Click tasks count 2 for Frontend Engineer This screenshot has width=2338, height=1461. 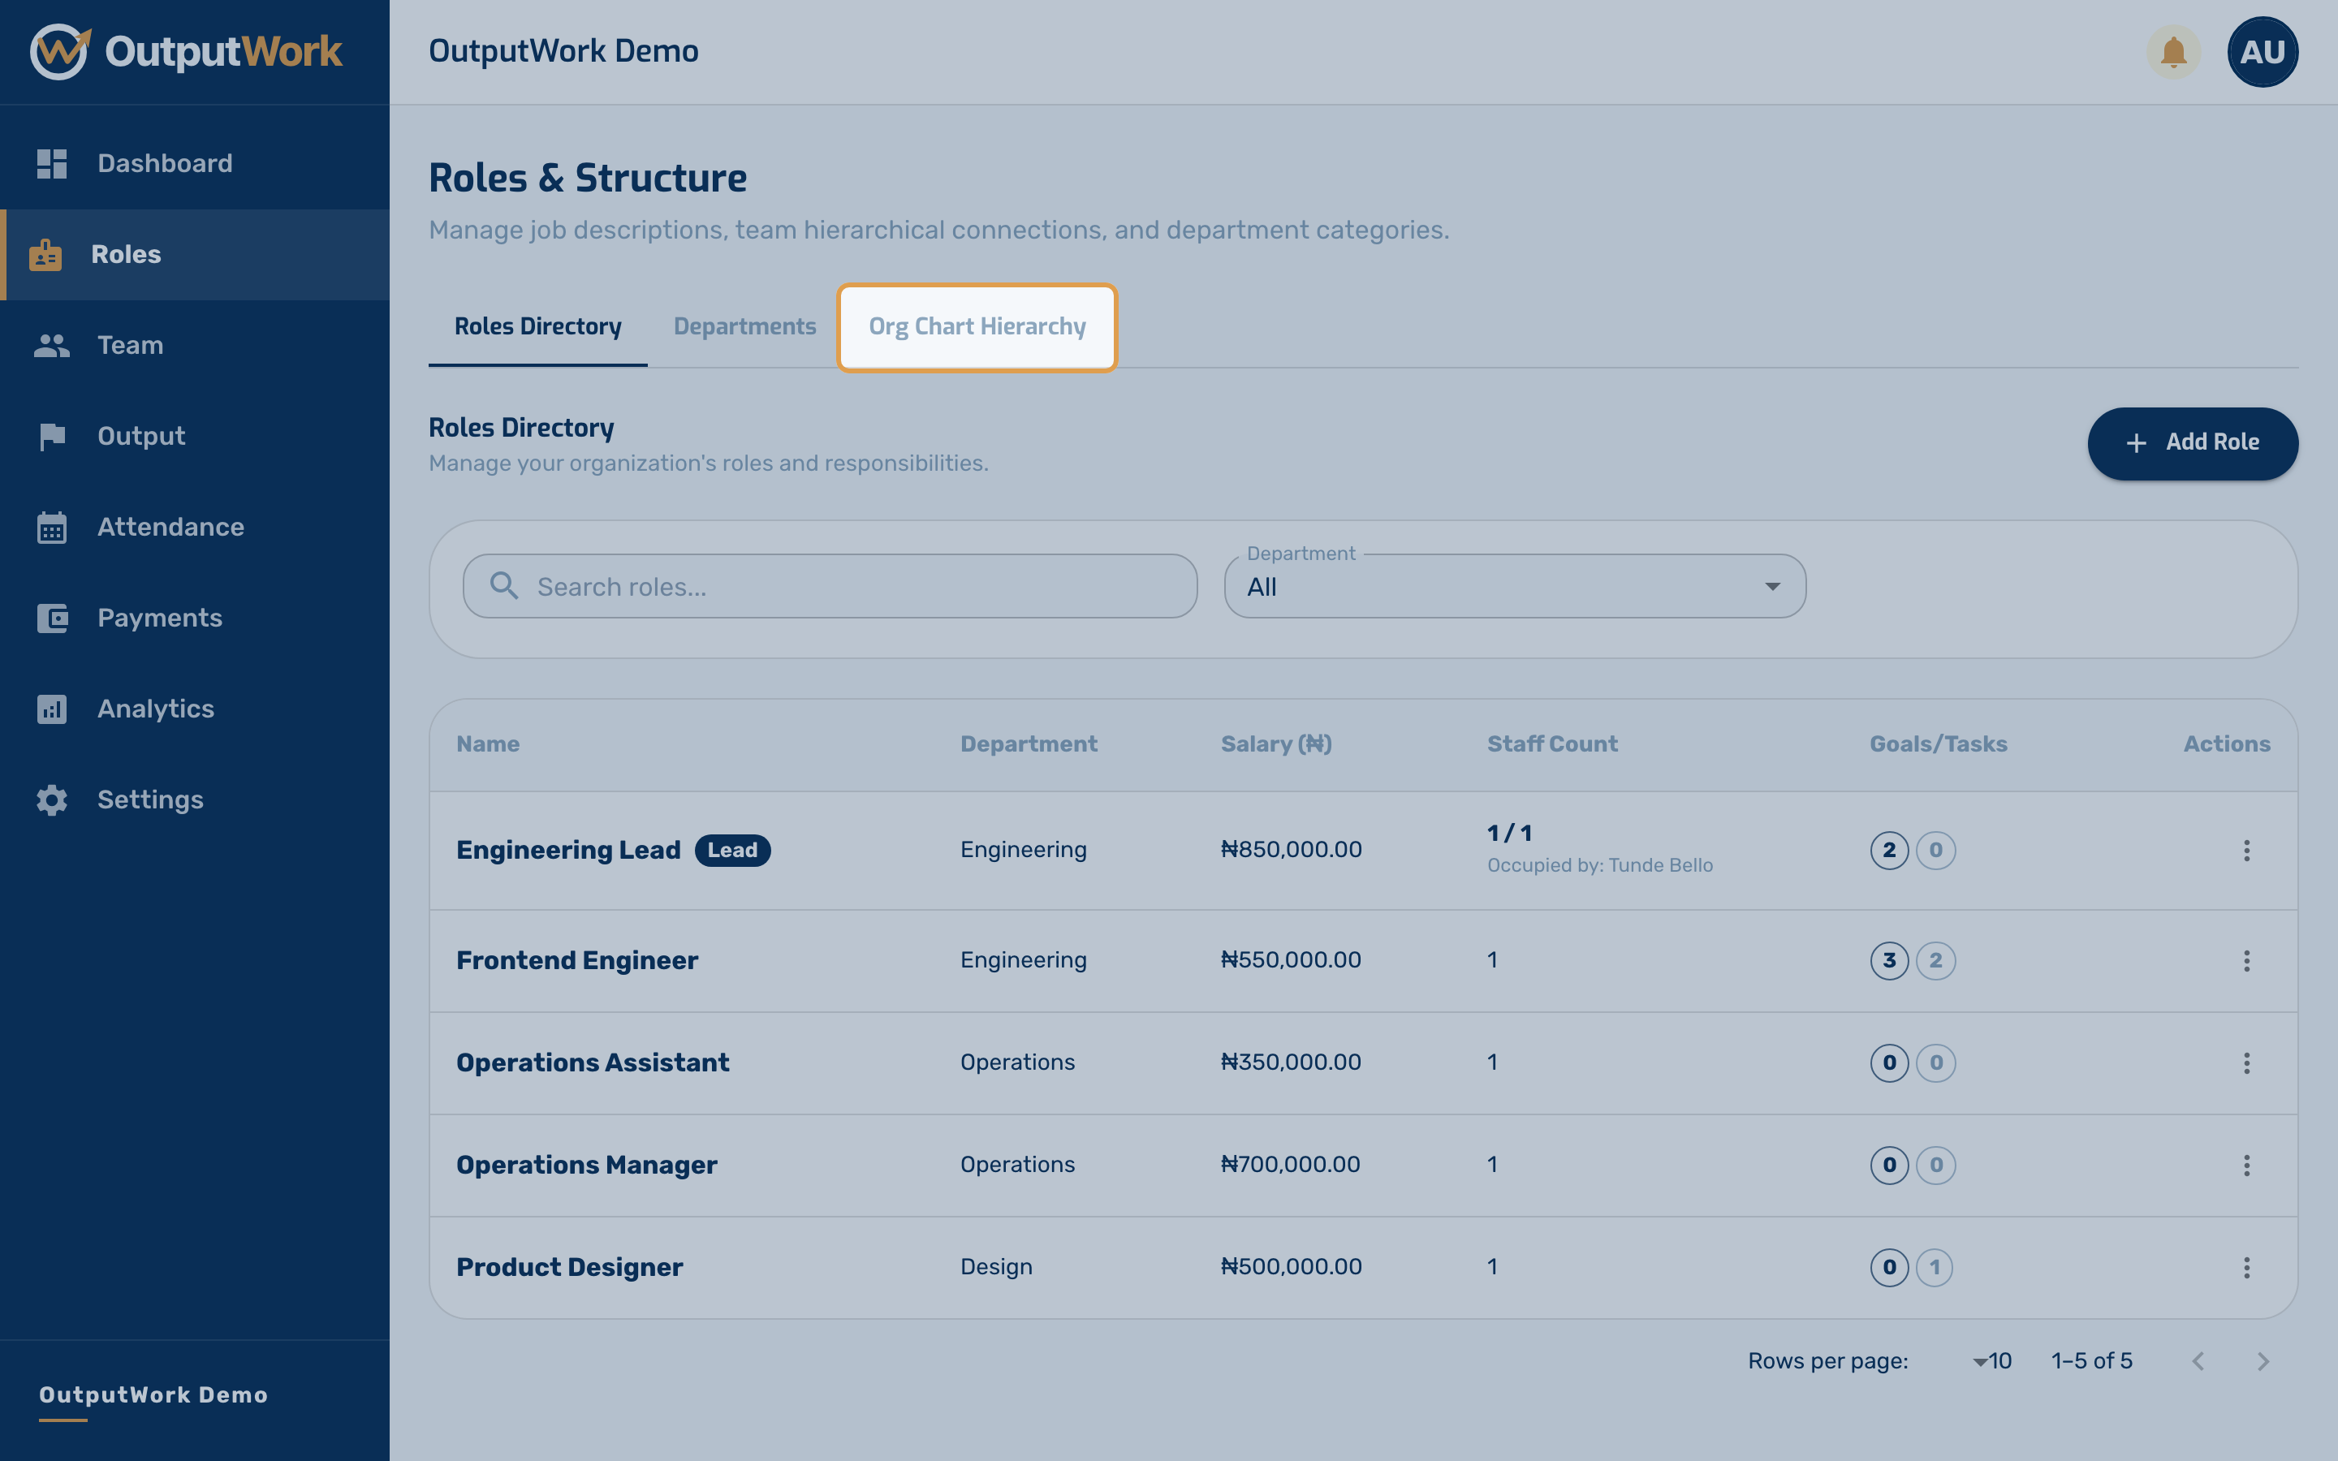click(x=1935, y=960)
